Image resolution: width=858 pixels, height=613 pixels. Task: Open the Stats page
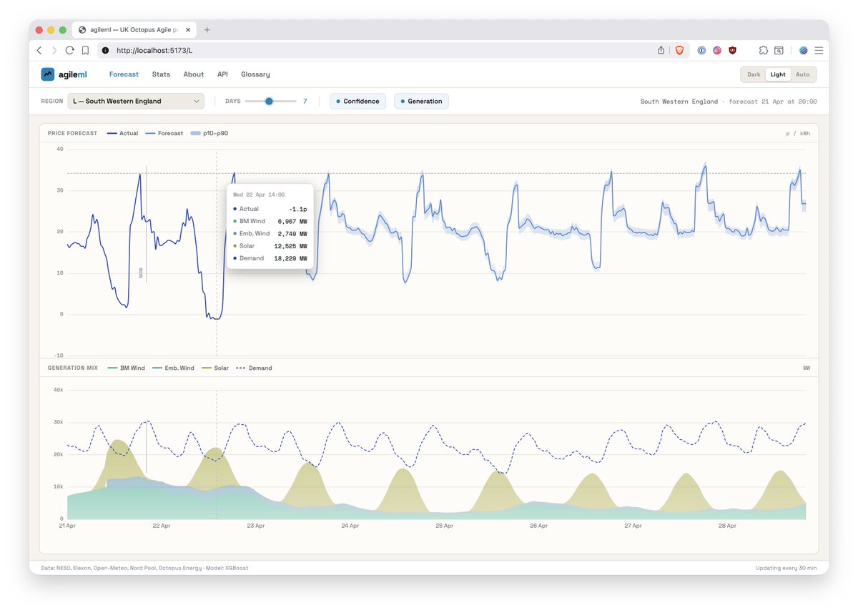[x=161, y=74]
